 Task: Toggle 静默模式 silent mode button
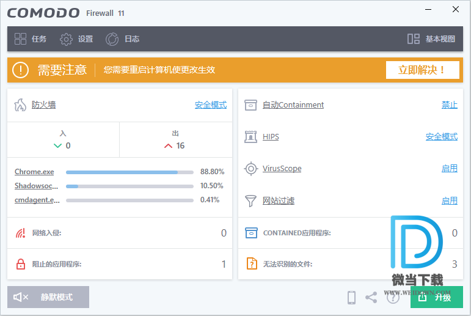click(x=48, y=297)
